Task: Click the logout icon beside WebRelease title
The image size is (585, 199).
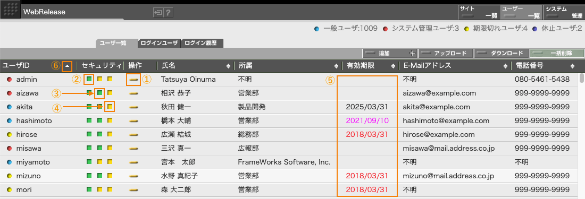Action: (x=158, y=13)
